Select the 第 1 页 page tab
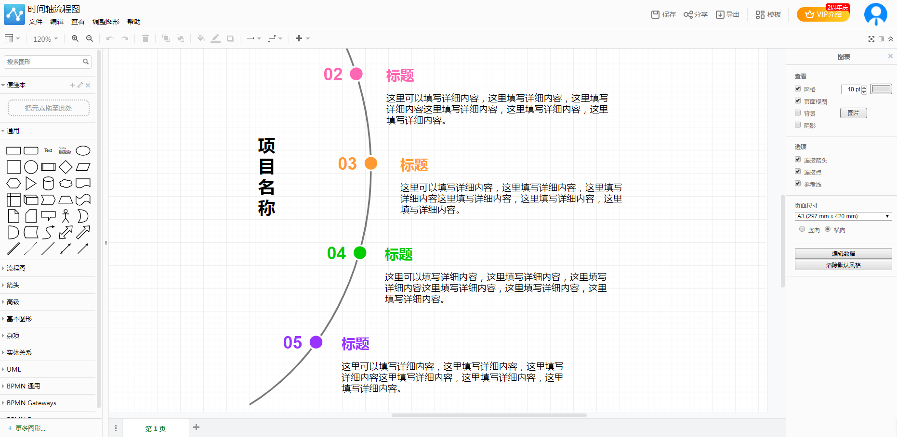The height and width of the screenshot is (437, 897). pyautogui.click(x=155, y=428)
